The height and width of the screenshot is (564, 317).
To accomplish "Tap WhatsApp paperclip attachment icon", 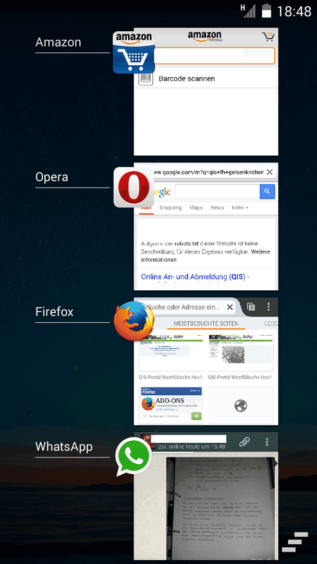I will click(x=245, y=442).
